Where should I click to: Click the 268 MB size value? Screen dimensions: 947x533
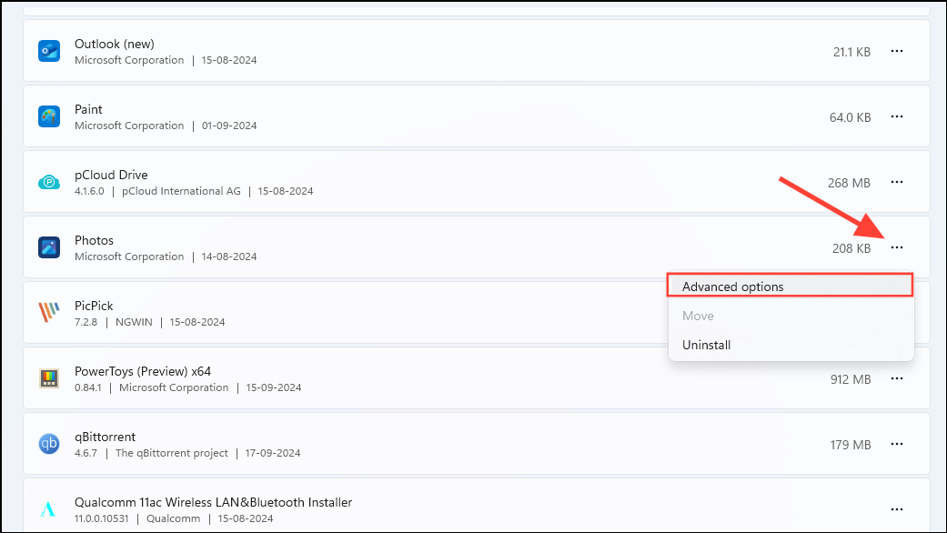849,183
